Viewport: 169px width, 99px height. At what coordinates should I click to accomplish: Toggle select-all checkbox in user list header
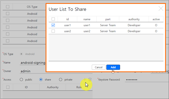click(x=53, y=19)
